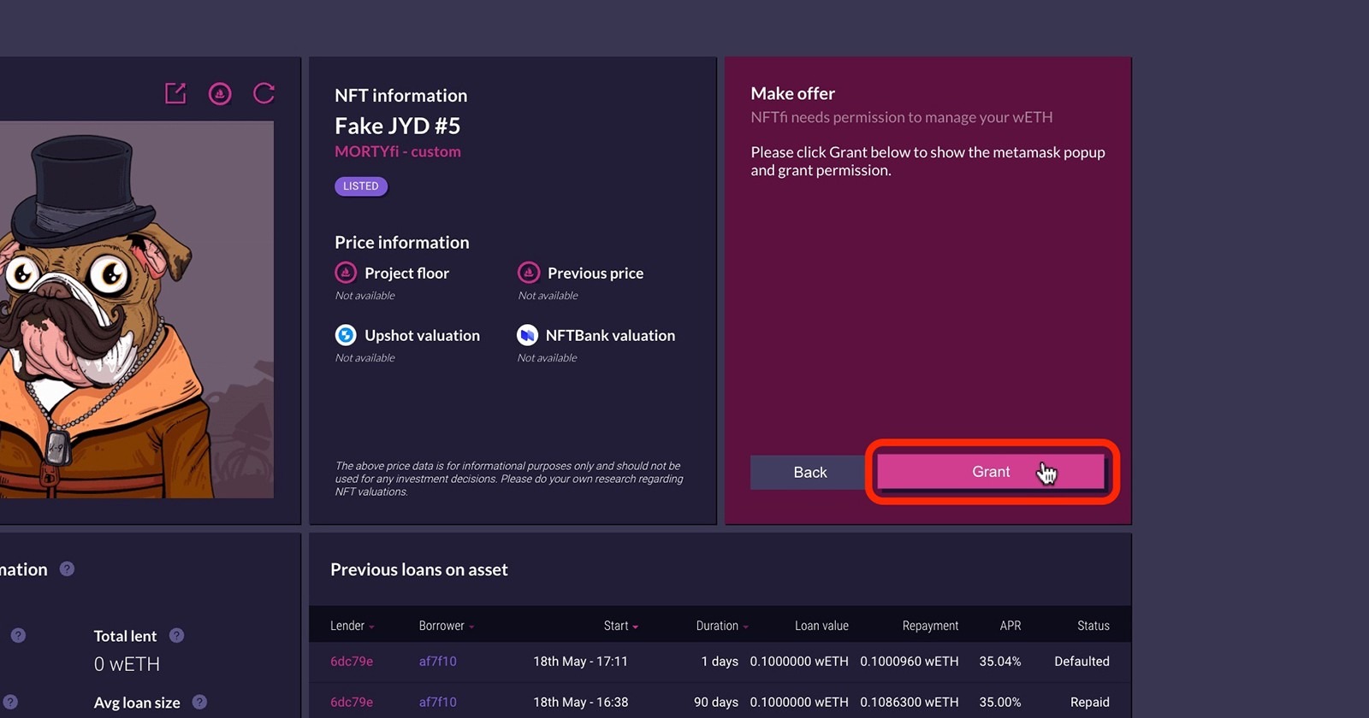Click the OpenSea icon above the artwork
Viewport: 1369px width, 718px height.
[x=220, y=93]
